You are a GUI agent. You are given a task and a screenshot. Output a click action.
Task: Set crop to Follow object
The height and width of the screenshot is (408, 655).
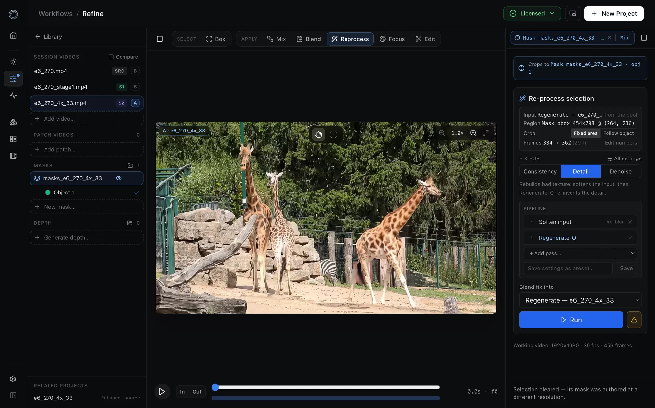(618, 133)
